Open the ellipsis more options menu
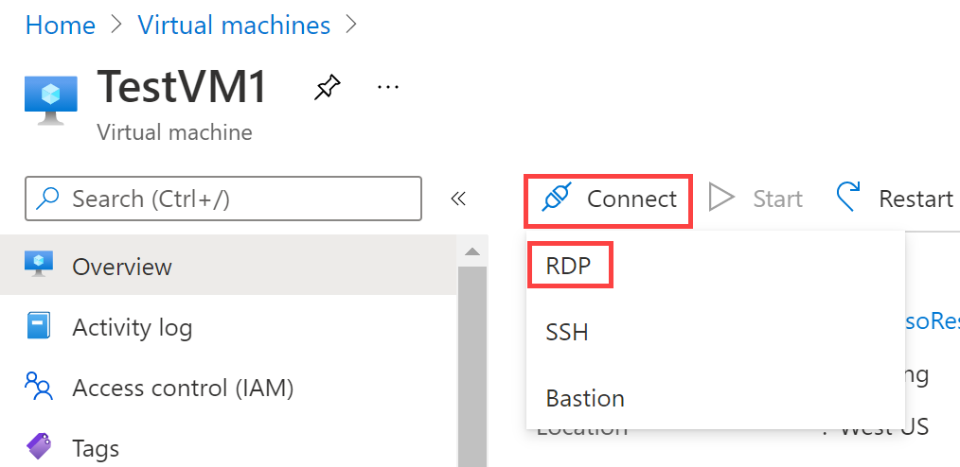Viewport: 960px width, 467px height. coord(387,87)
